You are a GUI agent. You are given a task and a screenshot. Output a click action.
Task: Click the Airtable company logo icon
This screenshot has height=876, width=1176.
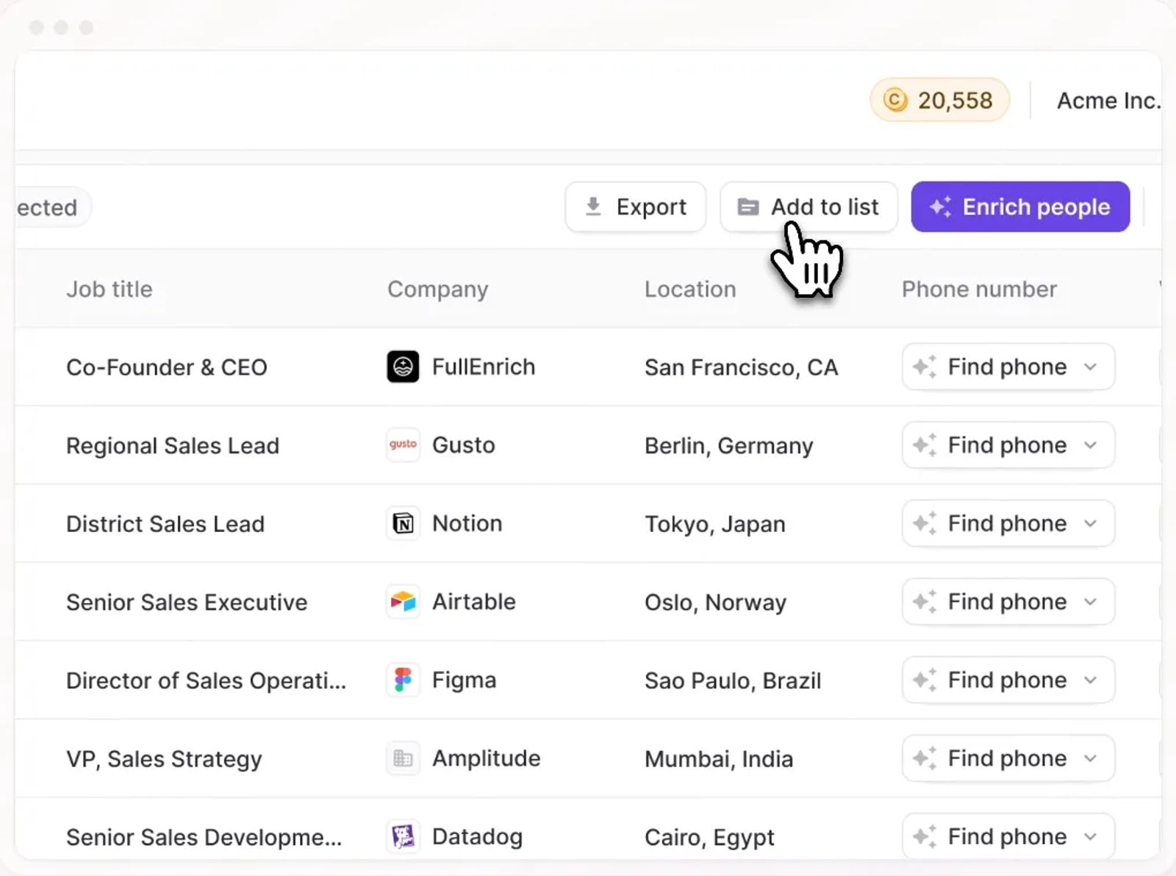click(x=403, y=602)
